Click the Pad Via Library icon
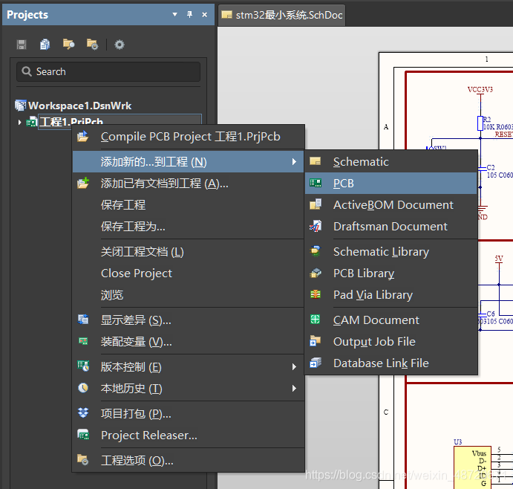This screenshot has height=489, width=513. [x=316, y=294]
